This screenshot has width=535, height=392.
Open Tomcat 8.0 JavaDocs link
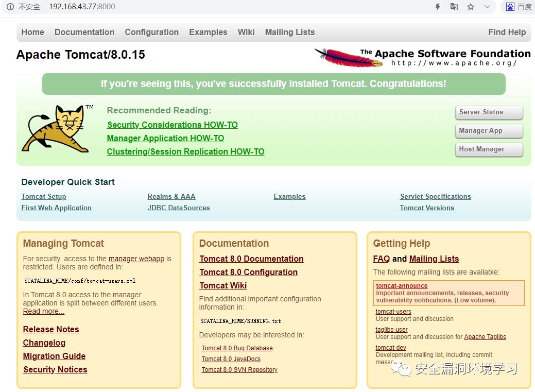click(x=231, y=359)
